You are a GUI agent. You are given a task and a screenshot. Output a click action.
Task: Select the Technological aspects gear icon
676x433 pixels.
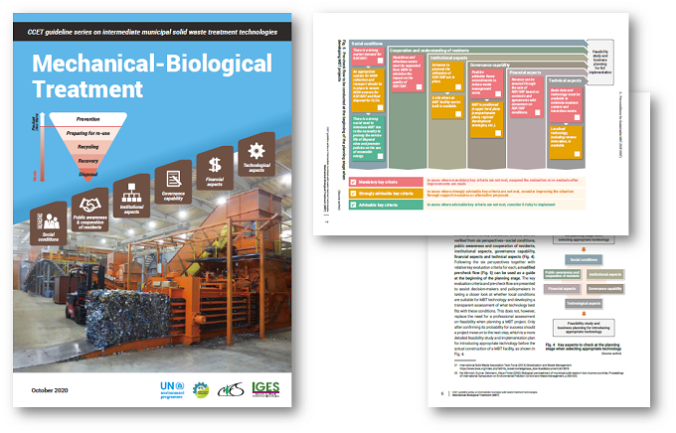pos(254,151)
